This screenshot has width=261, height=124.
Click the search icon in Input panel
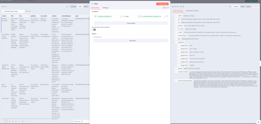67,7
